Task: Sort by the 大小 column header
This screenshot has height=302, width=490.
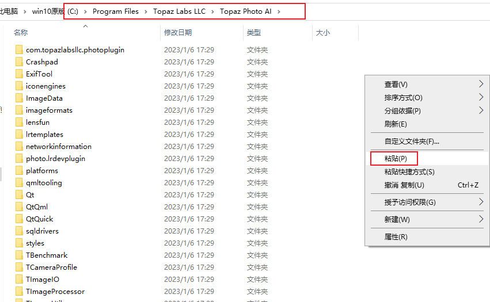Action: (x=323, y=32)
